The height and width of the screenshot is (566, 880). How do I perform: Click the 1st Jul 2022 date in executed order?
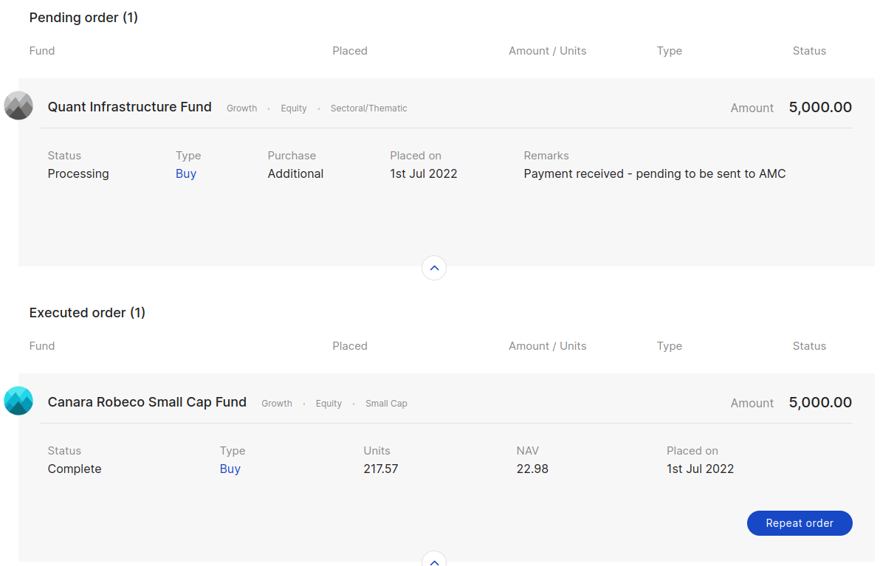click(700, 469)
